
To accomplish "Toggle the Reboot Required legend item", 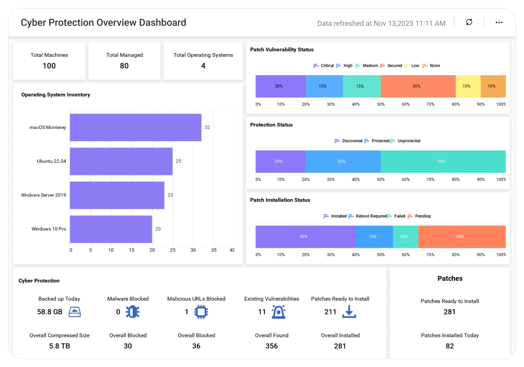I will (x=367, y=216).
